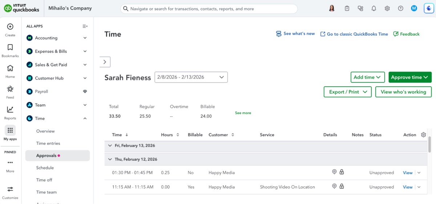
Task: Click the search magnifier icon
Action: (x=126, y=9)
